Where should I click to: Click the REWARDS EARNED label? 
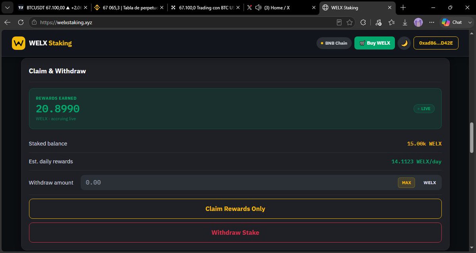[x=56, y=98]
